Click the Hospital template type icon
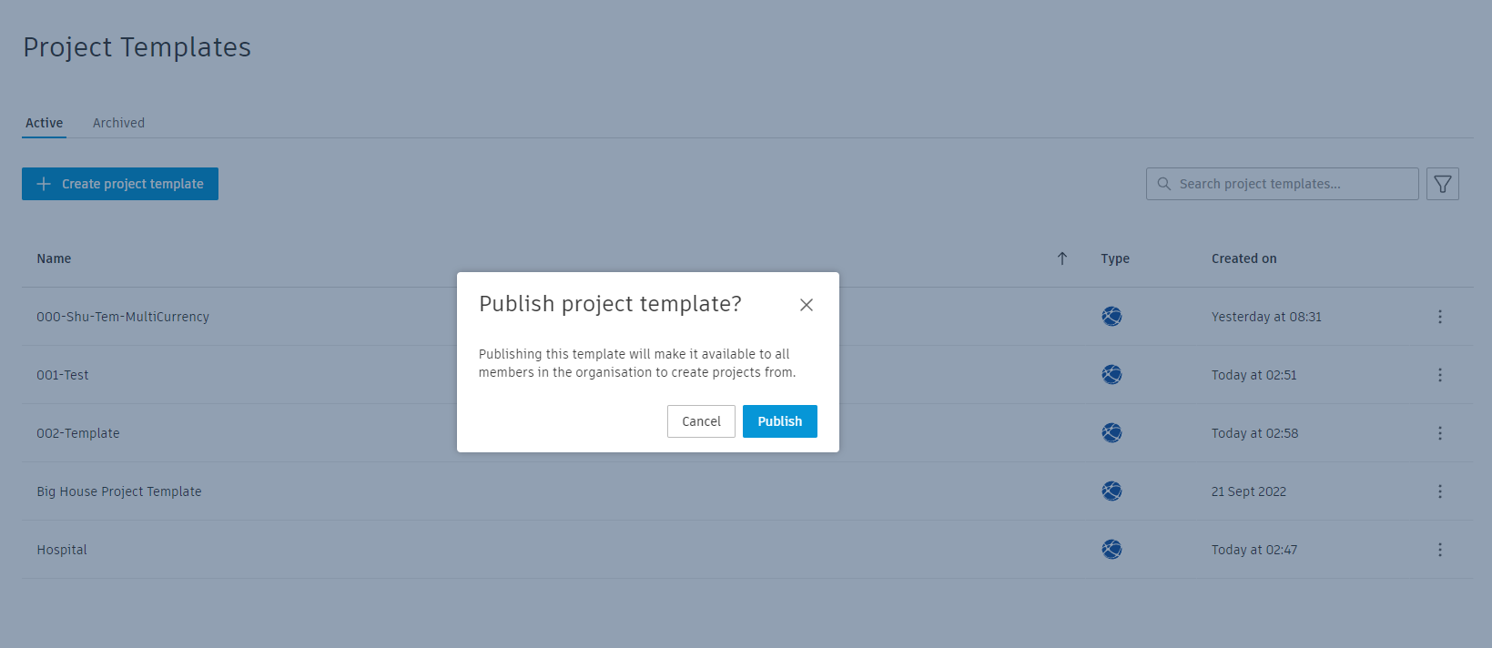 (1111, 550)
